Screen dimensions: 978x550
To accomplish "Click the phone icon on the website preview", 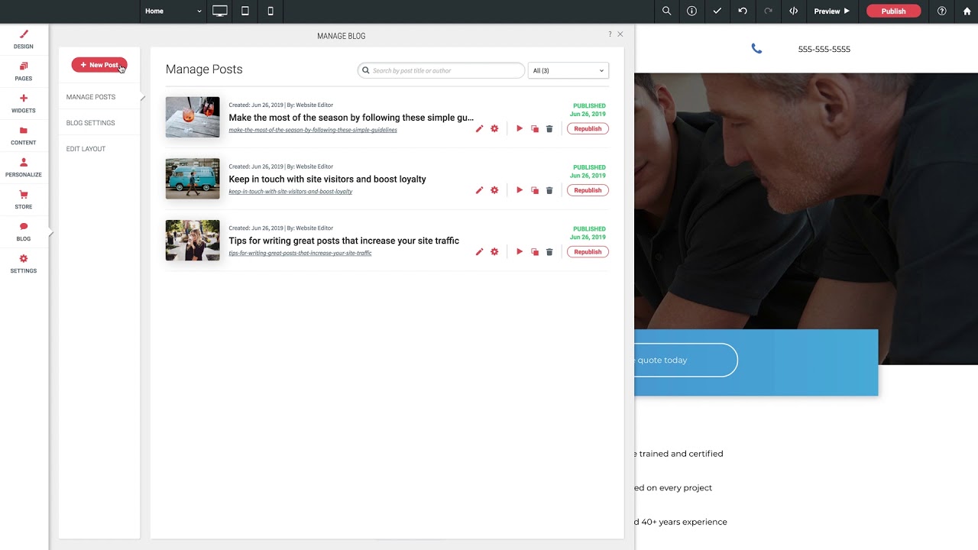I will [756, 48].
